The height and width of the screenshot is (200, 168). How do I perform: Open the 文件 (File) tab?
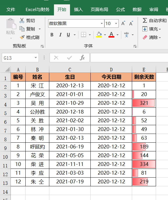click(11, 10)
